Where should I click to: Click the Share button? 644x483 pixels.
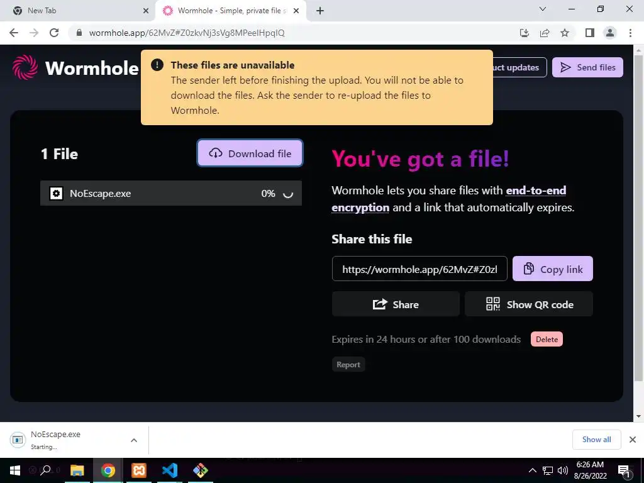pyautogui.click(x=396, y=304)
